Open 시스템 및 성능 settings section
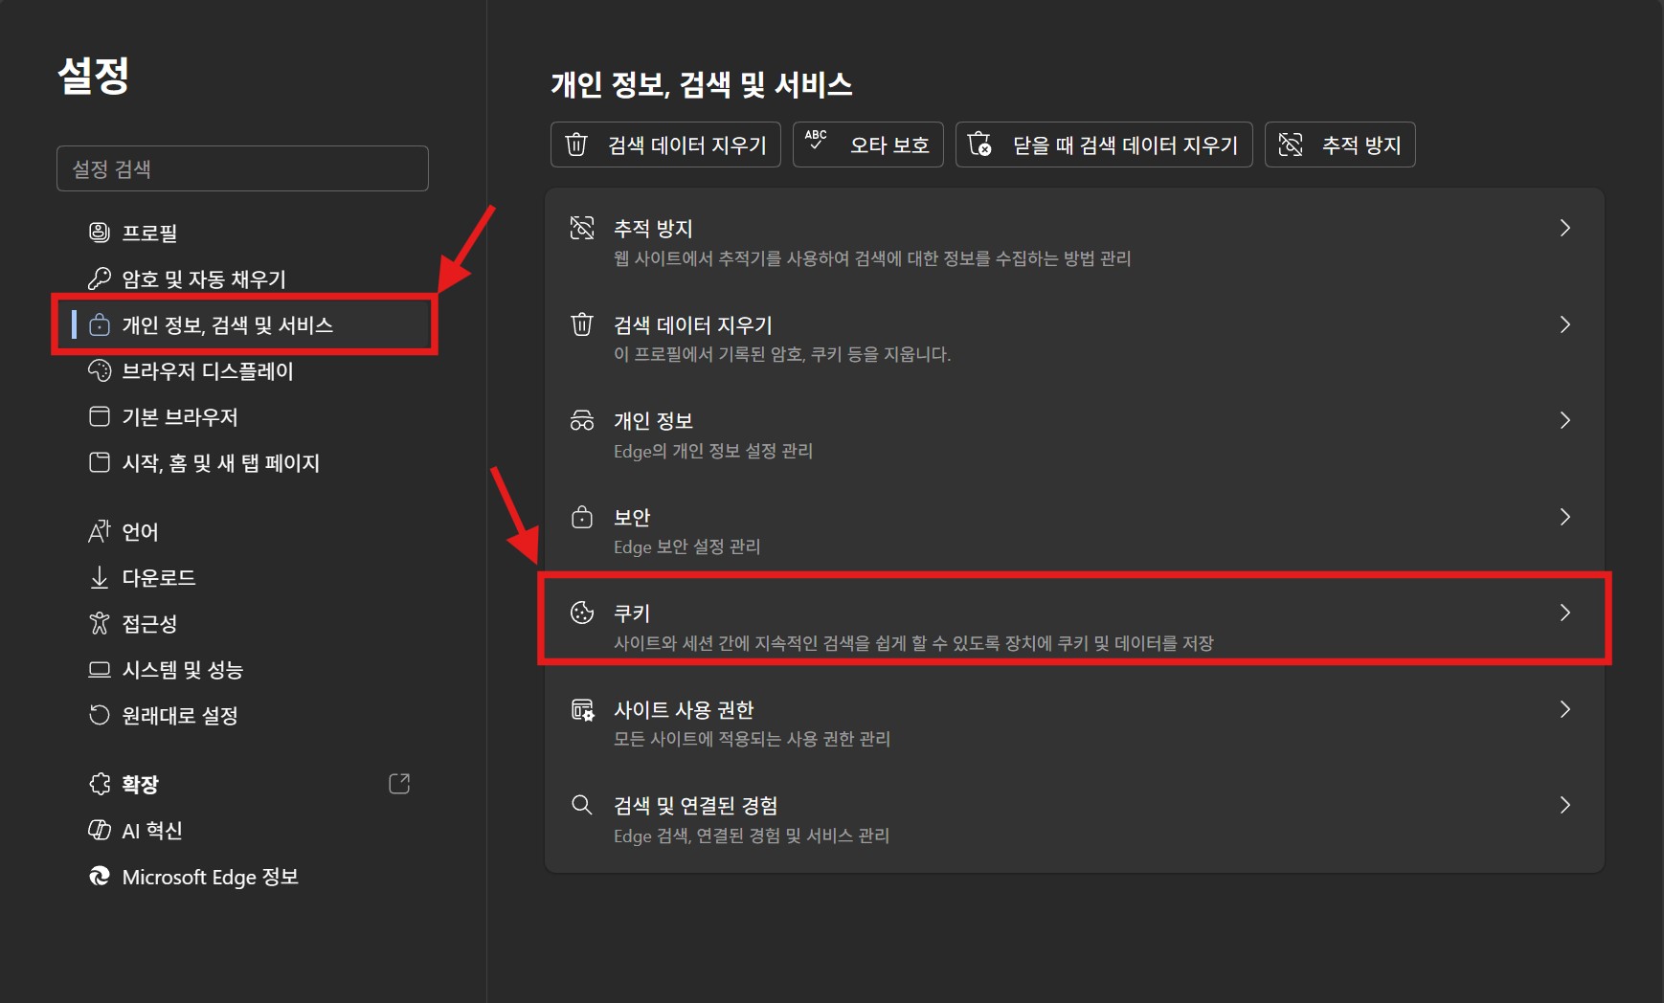This screenshot has width=1664, height=1003. [182, 670]
